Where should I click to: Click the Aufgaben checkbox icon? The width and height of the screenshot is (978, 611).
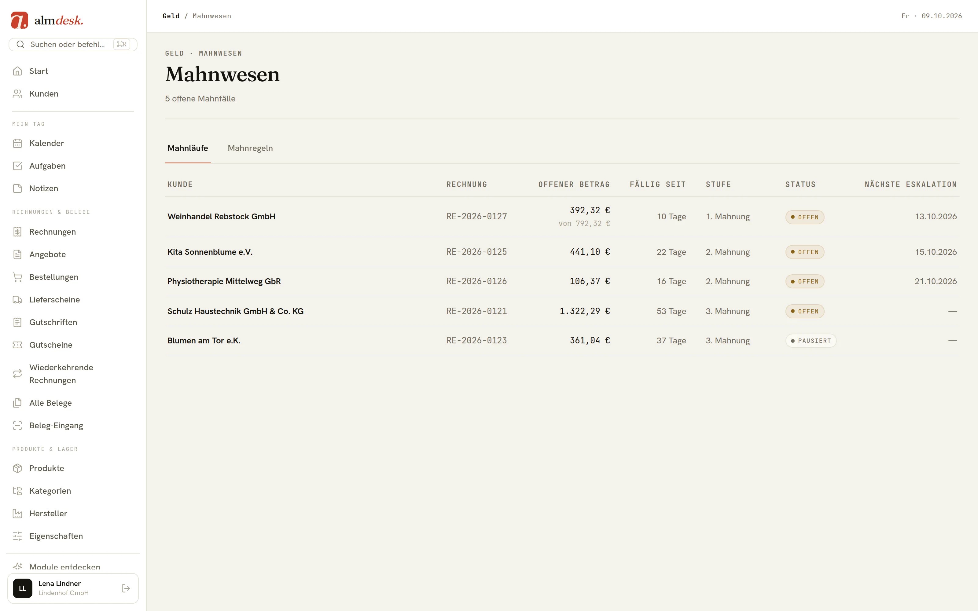[x=17, y=166]
